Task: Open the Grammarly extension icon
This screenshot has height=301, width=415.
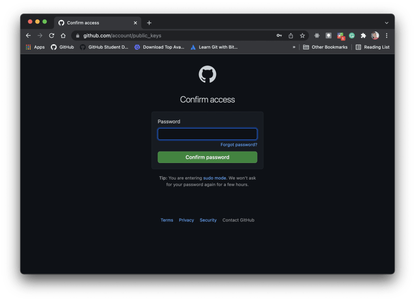Action: click(x=352, y=35)
